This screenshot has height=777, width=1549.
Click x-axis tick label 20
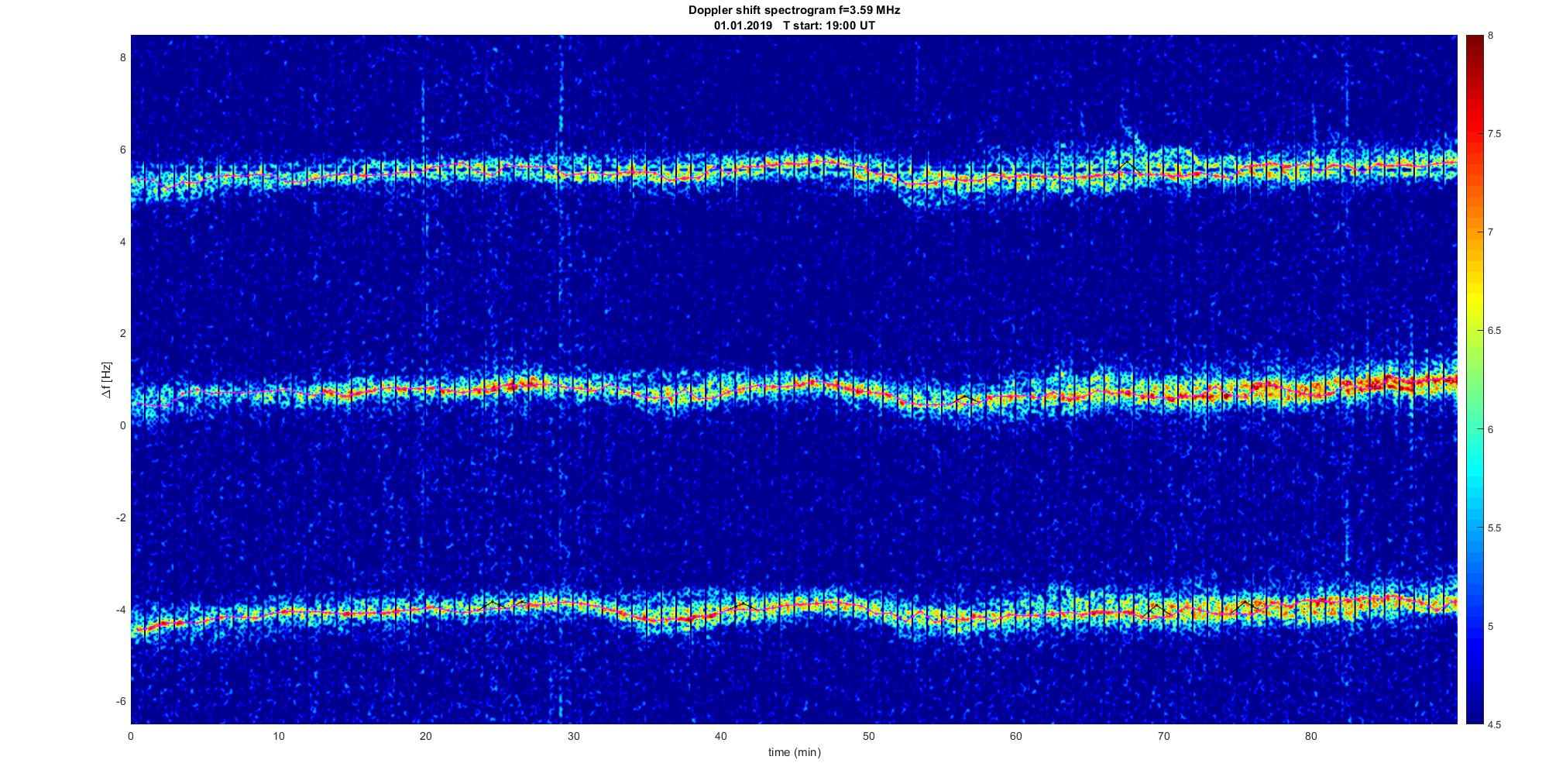coord(426,736)
